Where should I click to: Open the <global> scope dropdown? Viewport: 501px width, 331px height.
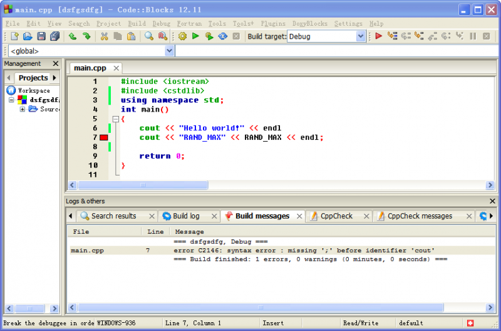coord(170,51)
